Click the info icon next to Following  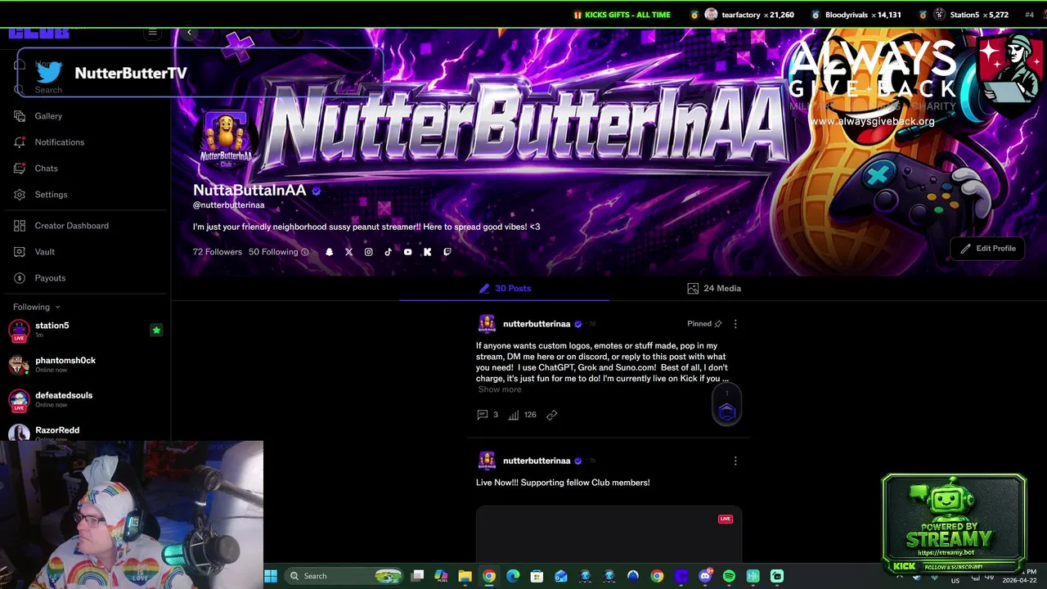305,252
